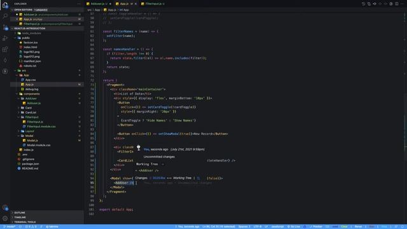Open debug.log in the file tree
The width and height of the screenshot is (407, 229).
(x=47, y=89)
